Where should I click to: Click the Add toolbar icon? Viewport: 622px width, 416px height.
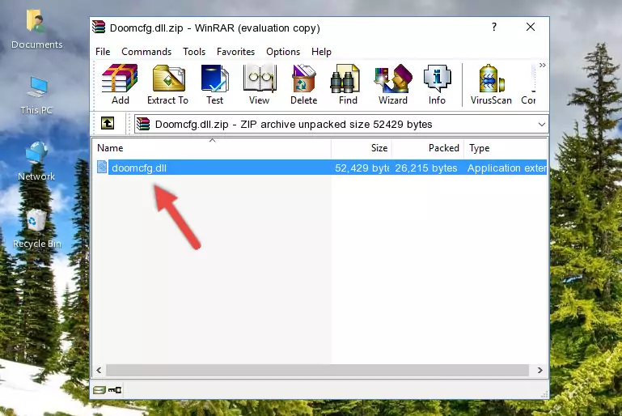point(120,84)
